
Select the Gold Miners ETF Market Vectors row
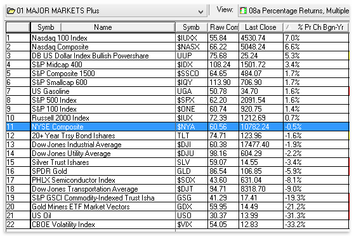click(x=178, y=207)
